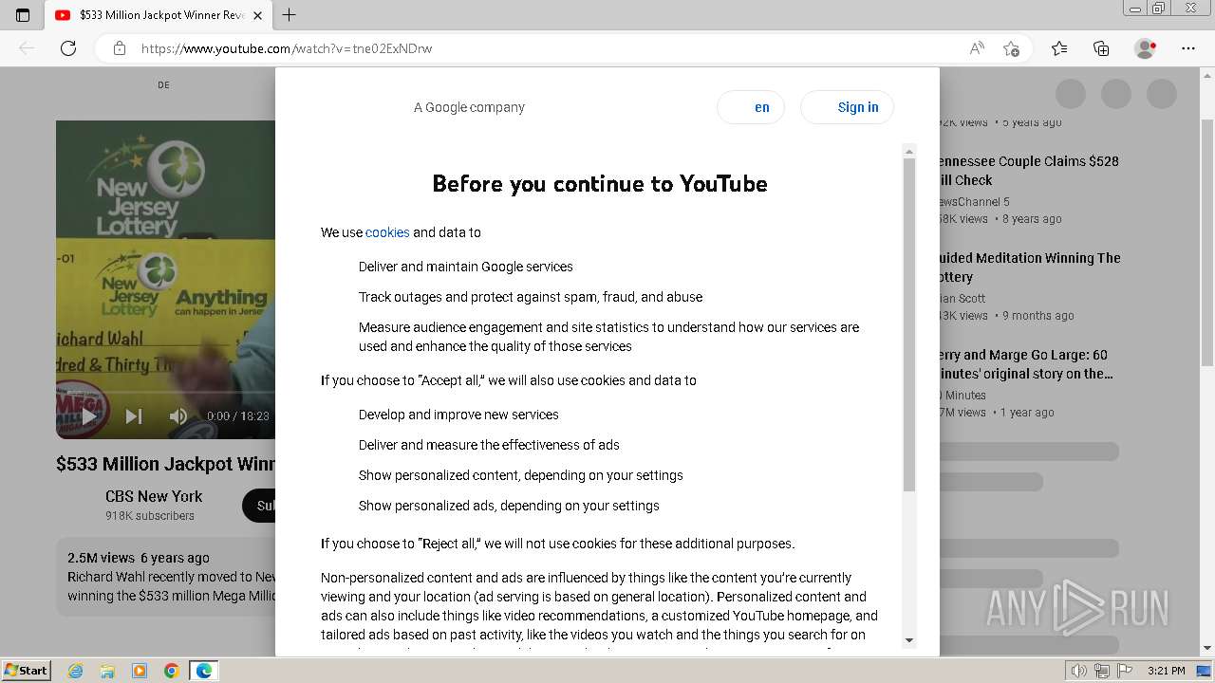Open the network tray icon
This screenshot has height=683, width=1215.
tap(1102, 671)
